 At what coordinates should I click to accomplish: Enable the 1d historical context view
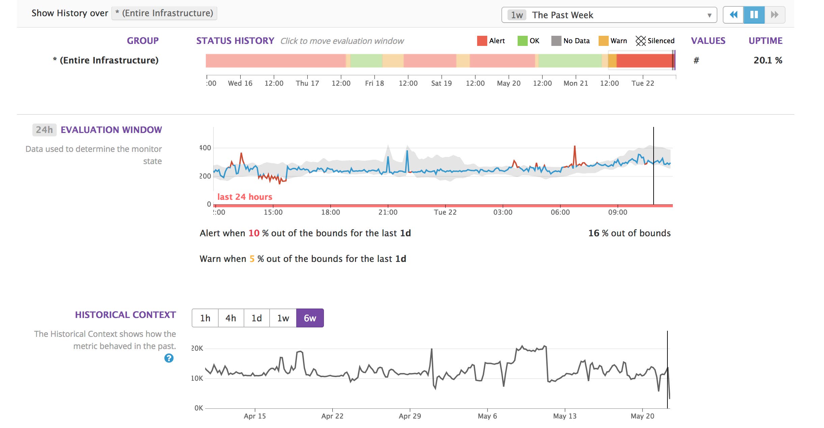257,318
